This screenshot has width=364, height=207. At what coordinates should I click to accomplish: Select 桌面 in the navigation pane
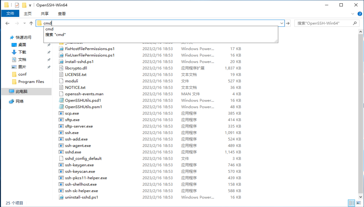[x=22, y=45]
